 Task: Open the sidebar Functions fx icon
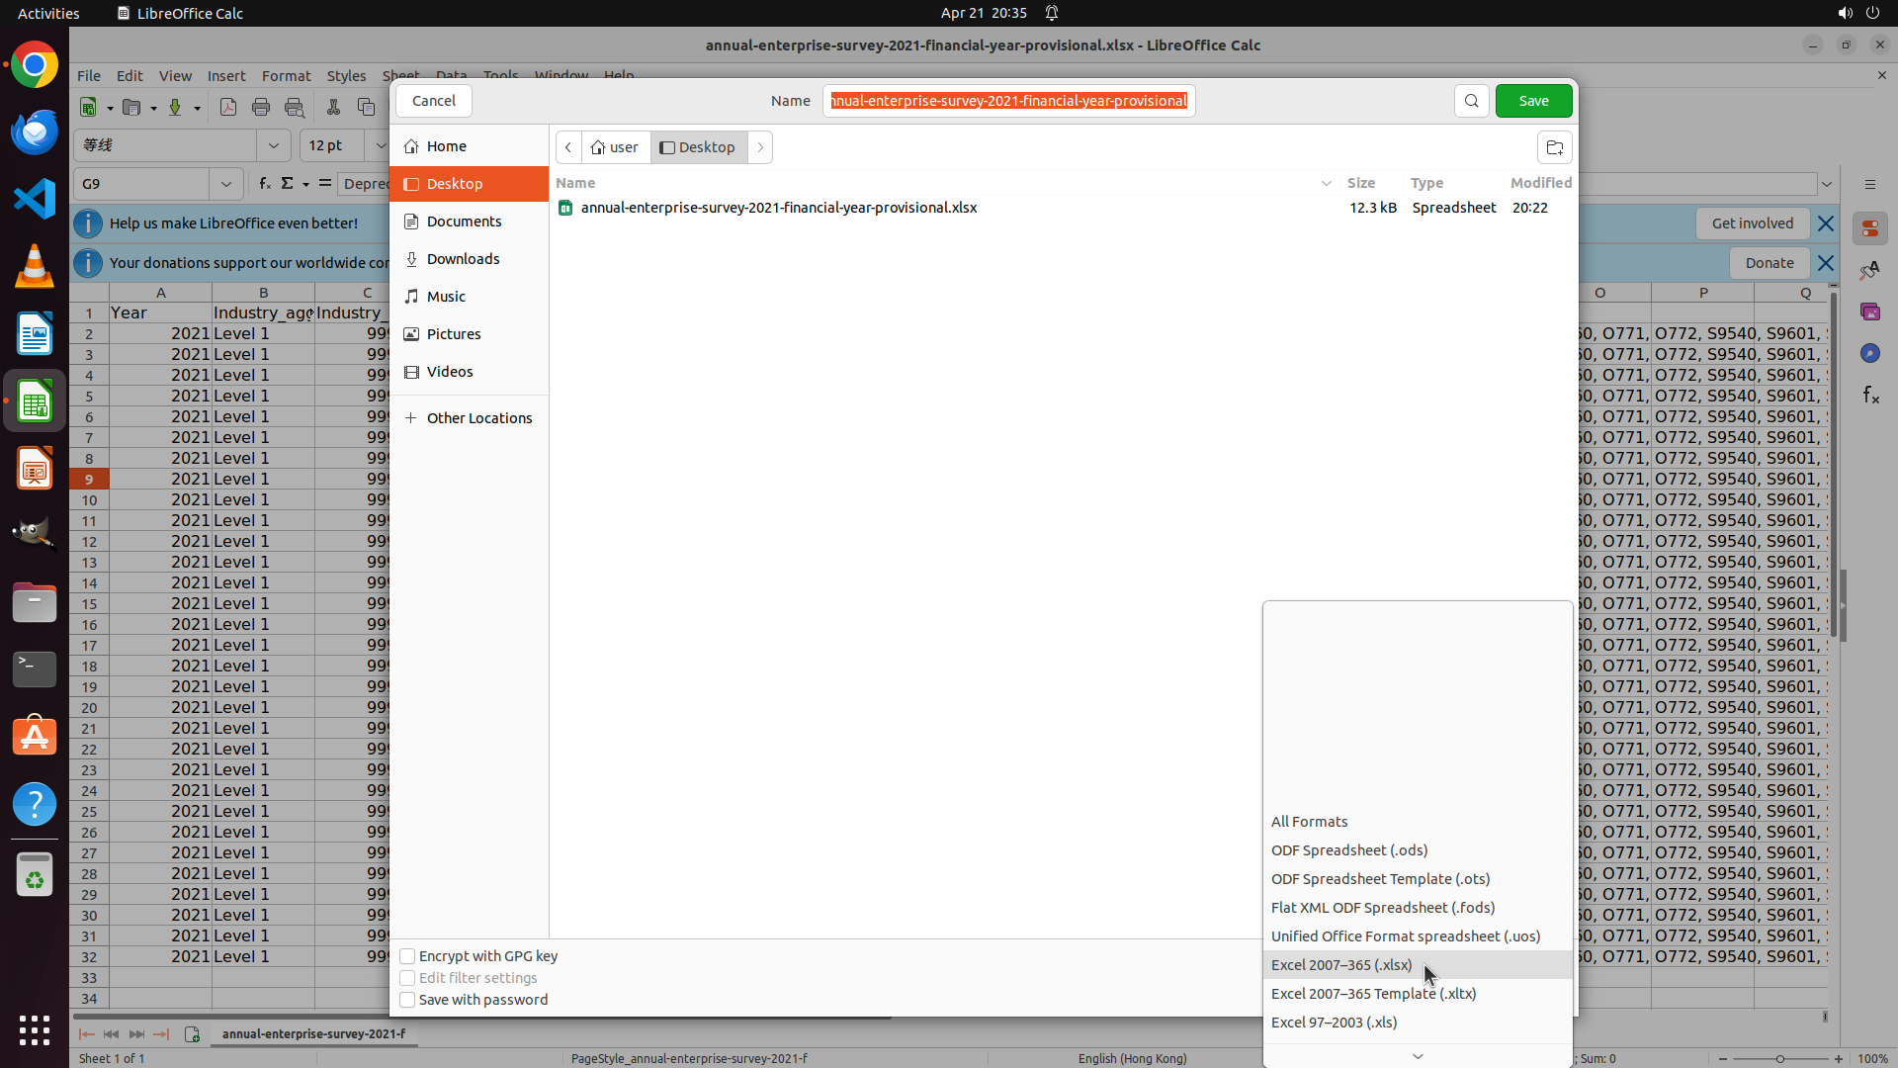1870,396
